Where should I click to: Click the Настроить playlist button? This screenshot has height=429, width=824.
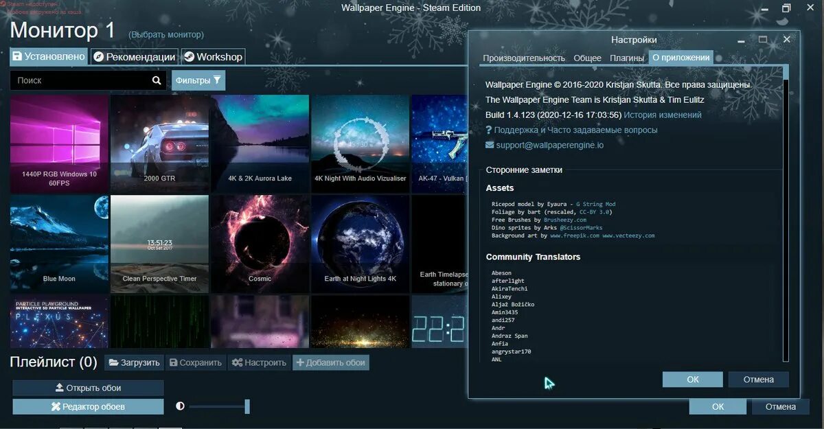click(x=259, y=362)
